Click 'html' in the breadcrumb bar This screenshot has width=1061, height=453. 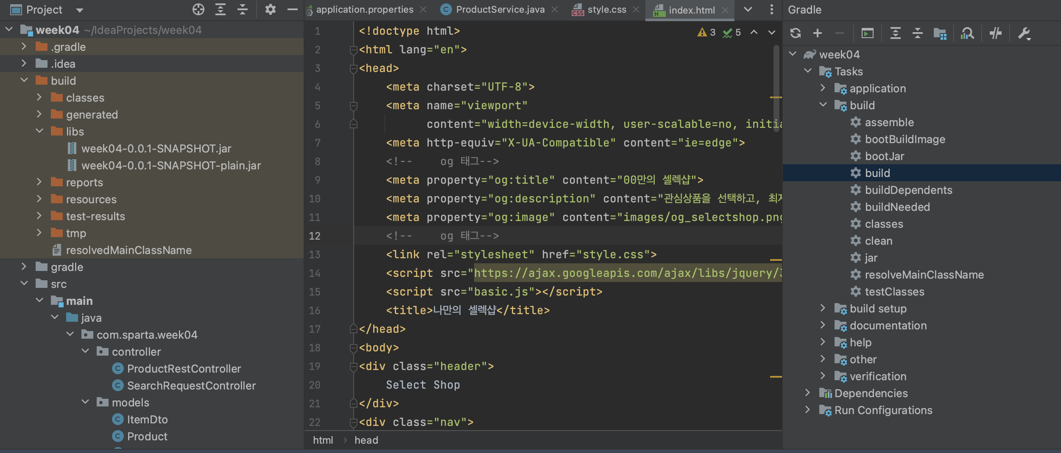323,440
